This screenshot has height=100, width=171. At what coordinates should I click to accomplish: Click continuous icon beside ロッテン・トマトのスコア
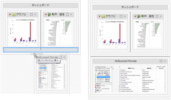[x=95, y=89]
